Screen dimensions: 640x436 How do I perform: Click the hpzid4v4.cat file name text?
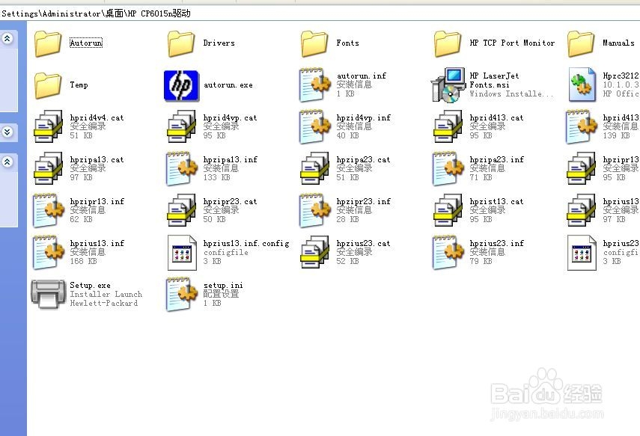(97, 117)
